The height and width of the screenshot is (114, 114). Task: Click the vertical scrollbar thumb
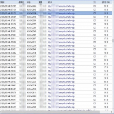(113, 41)
